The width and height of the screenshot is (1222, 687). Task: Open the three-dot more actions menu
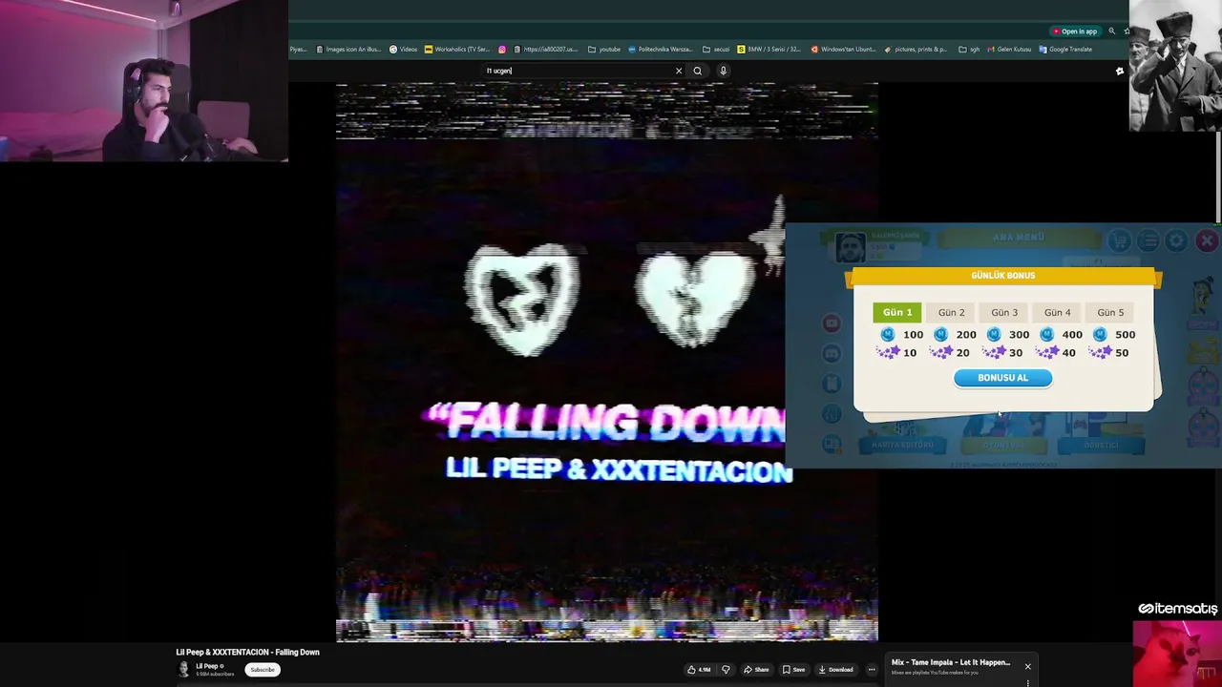(871, 670)
